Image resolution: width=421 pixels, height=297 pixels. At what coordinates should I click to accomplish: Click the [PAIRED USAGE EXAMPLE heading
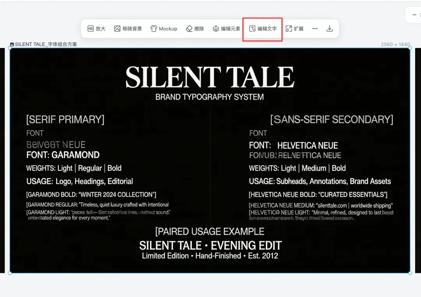210,232
